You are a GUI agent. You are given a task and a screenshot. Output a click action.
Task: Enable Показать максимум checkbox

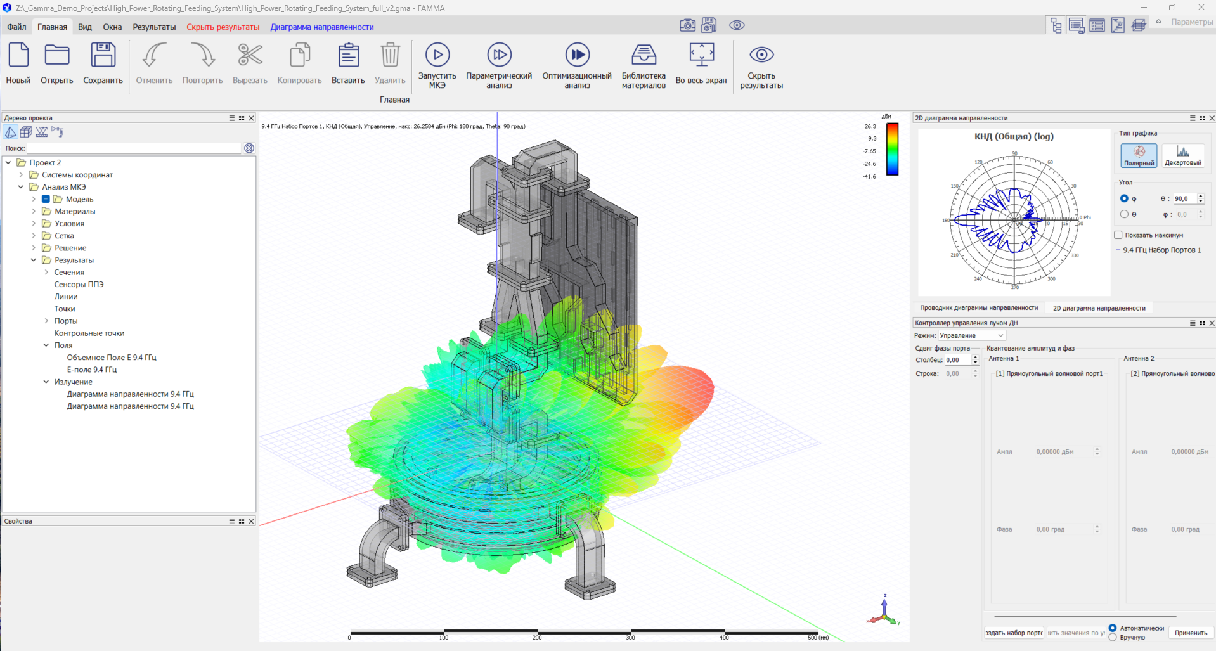[x=1118, y=235]
